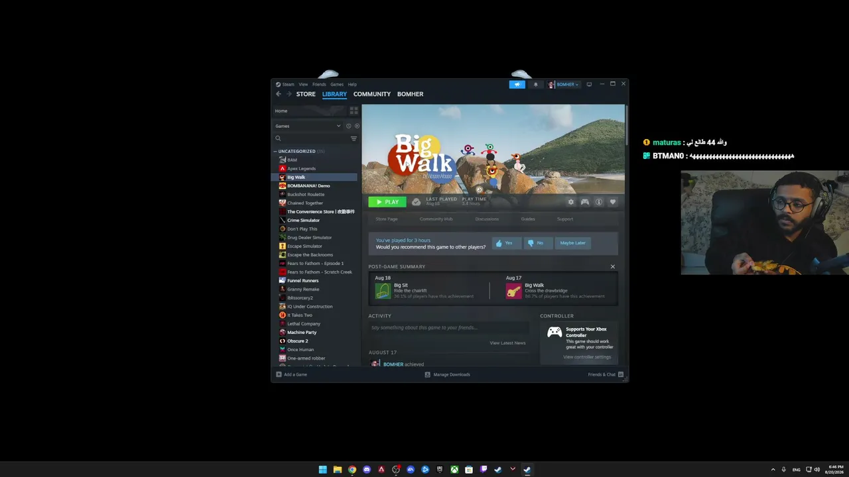The image size is (849, 477).
Task: Click cloud sync status icon
Action: point(416,202)
